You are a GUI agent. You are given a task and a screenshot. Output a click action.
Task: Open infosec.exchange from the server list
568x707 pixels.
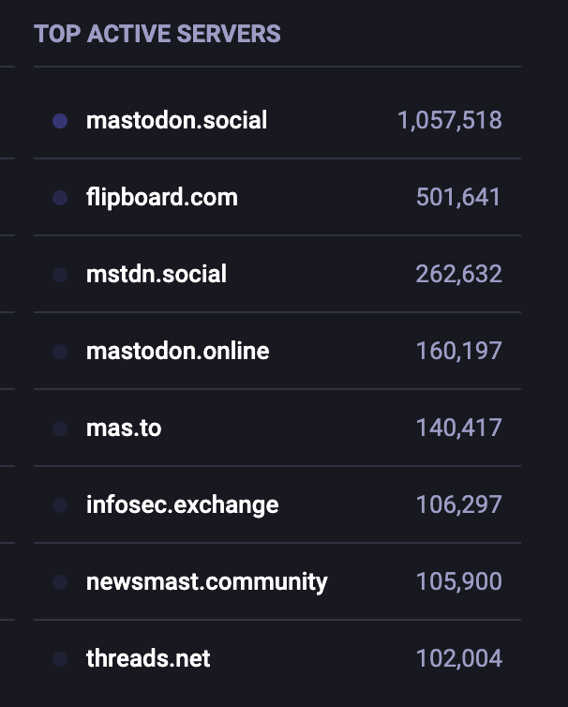[x=182, y=505]
